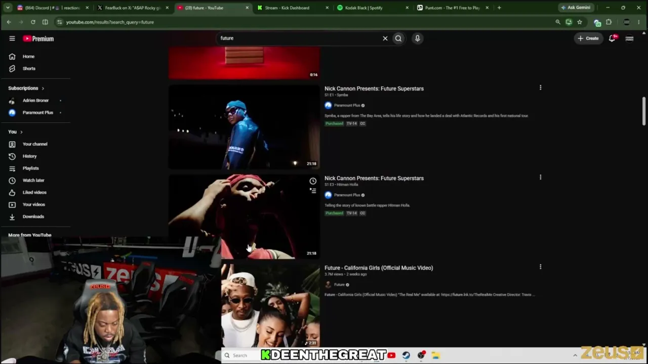Image resolution: width=648 pixels, height=364 pixels.
Task: Open more actions for Symba episode
Action: [x=540, y=88]
